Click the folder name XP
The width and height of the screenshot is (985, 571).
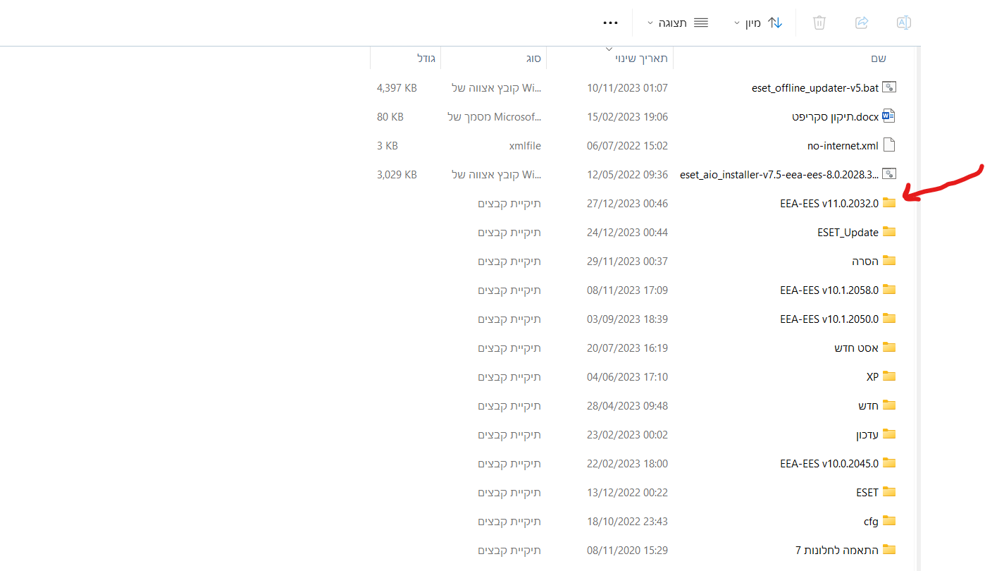[872, 377]
